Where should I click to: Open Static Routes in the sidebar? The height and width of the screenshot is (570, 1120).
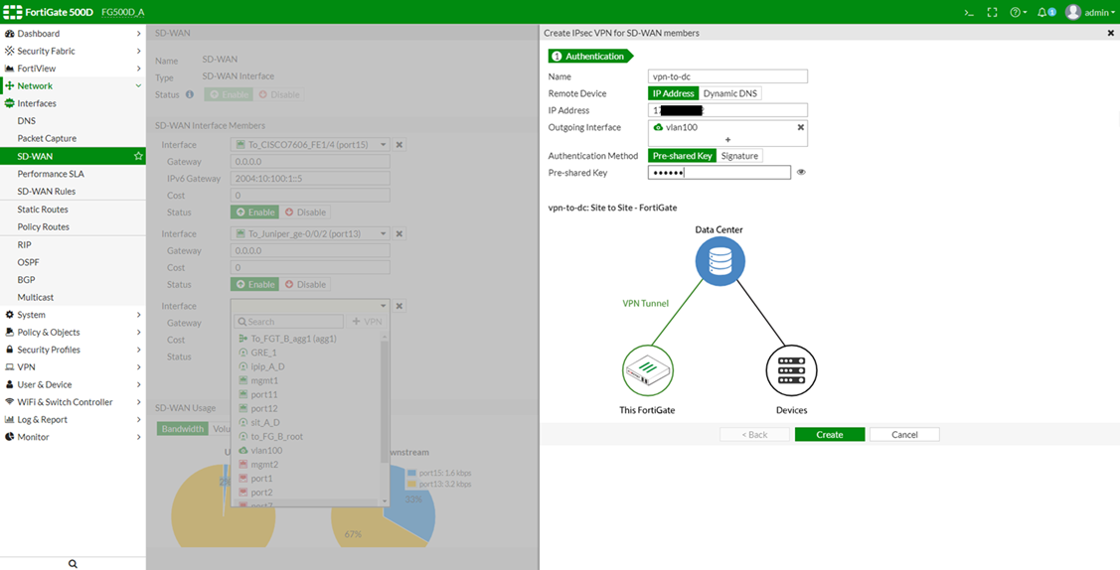[43, 210]
